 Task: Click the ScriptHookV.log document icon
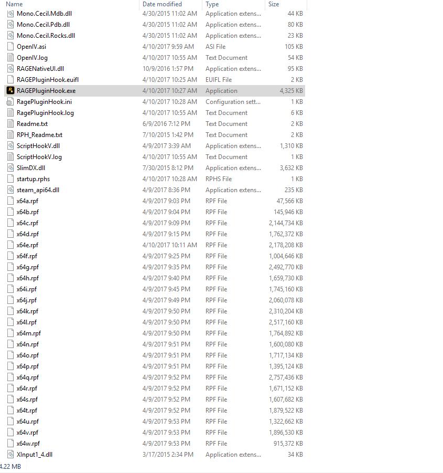tap(10, 157)
